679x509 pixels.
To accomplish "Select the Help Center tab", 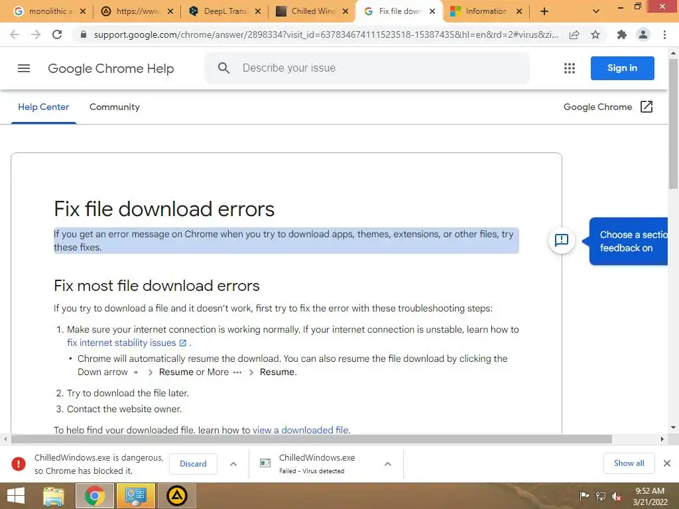I will pyautogui.click(x=43, y=107).
